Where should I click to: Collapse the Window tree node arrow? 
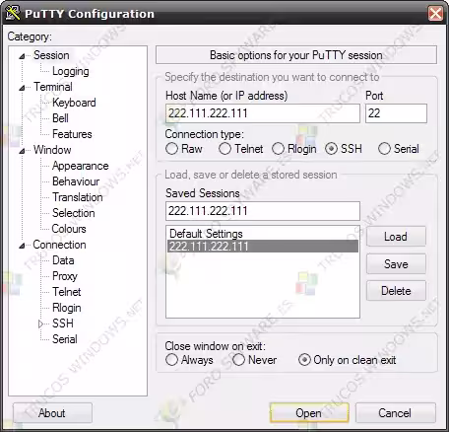22,151
